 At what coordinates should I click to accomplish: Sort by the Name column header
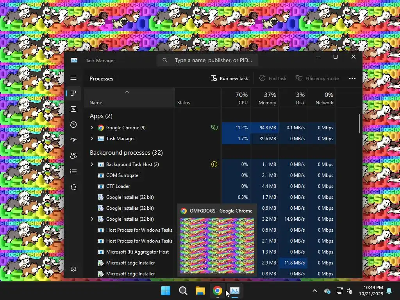tap(129, 98)
